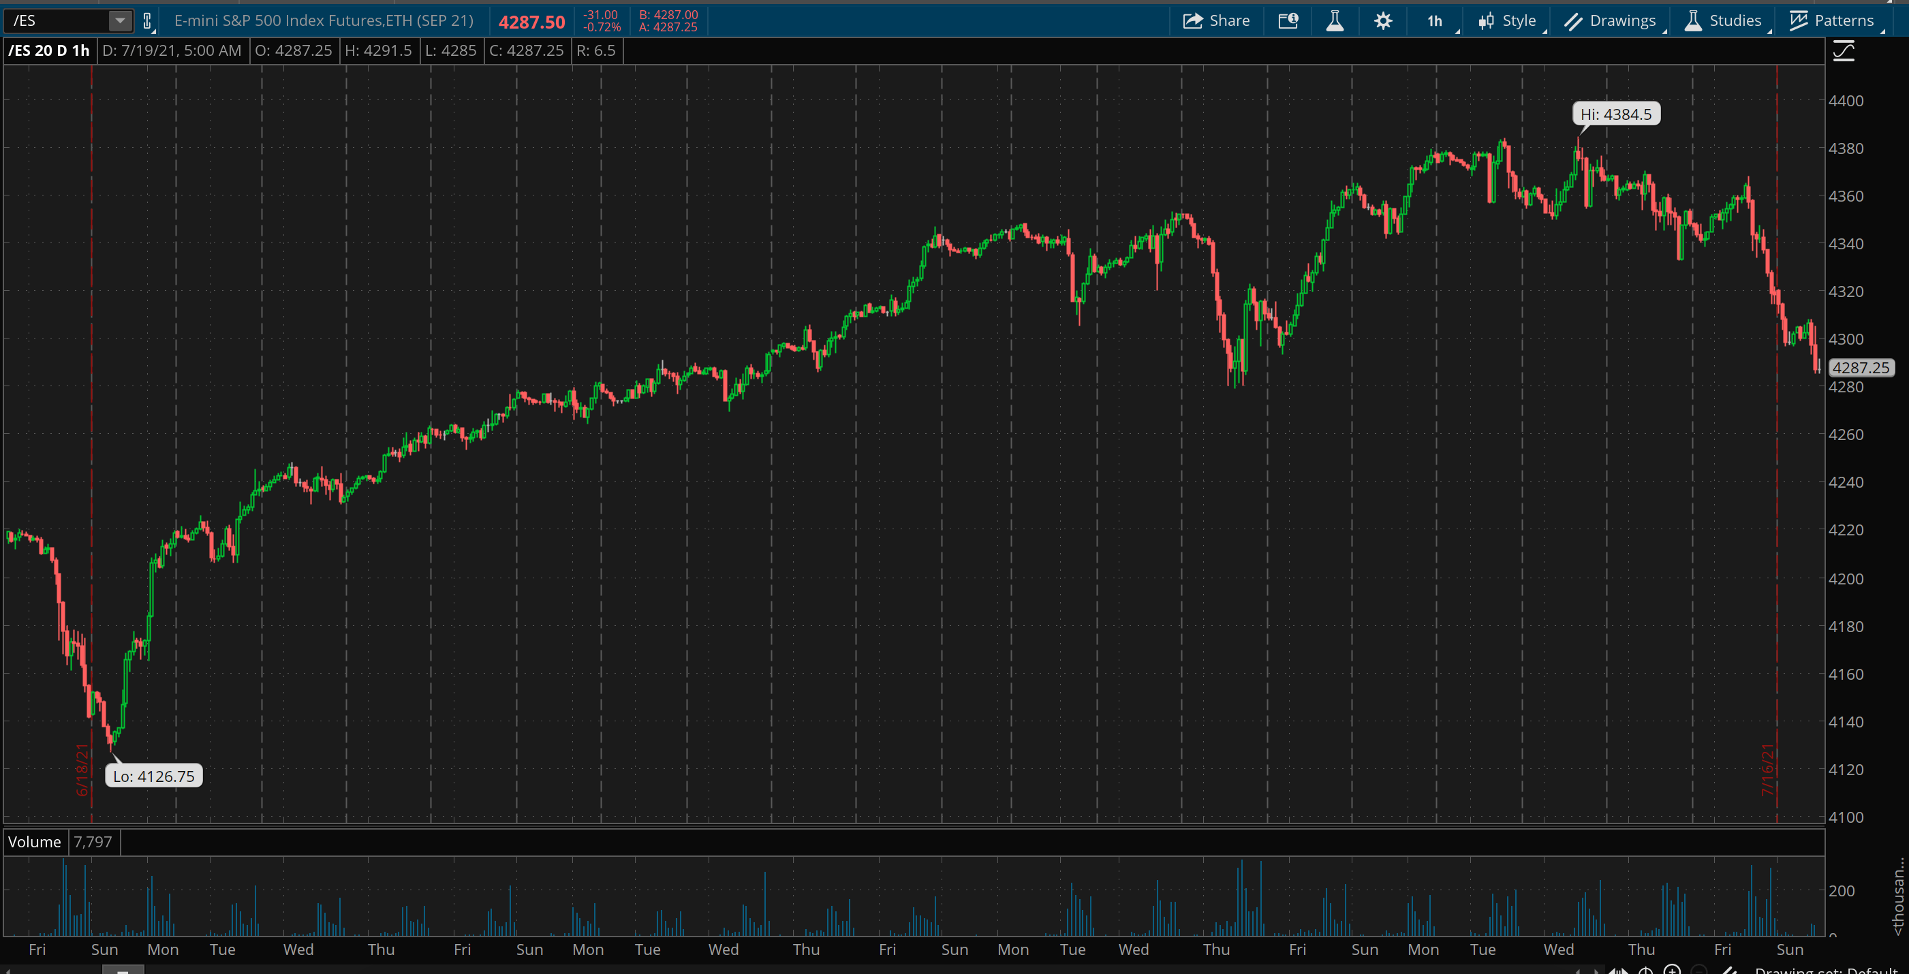Click the Volume study label
Screen dimensions: 1909x974
click(x=34, y=841)
